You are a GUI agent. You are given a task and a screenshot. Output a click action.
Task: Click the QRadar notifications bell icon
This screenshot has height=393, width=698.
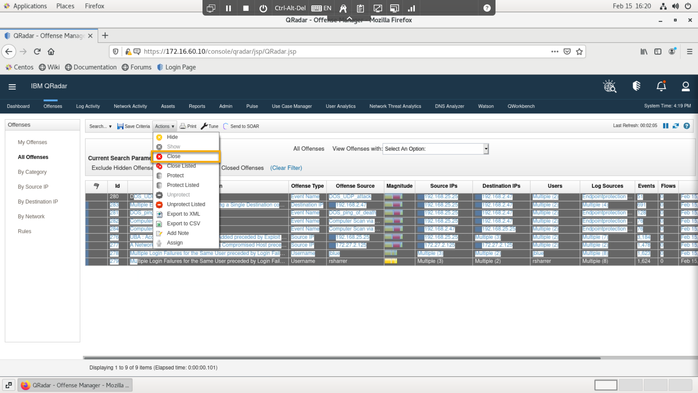(661, 86)
